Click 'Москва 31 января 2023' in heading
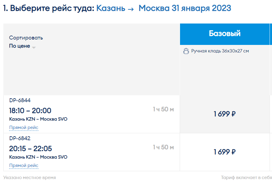272x189 pixels. coord(185,8)
